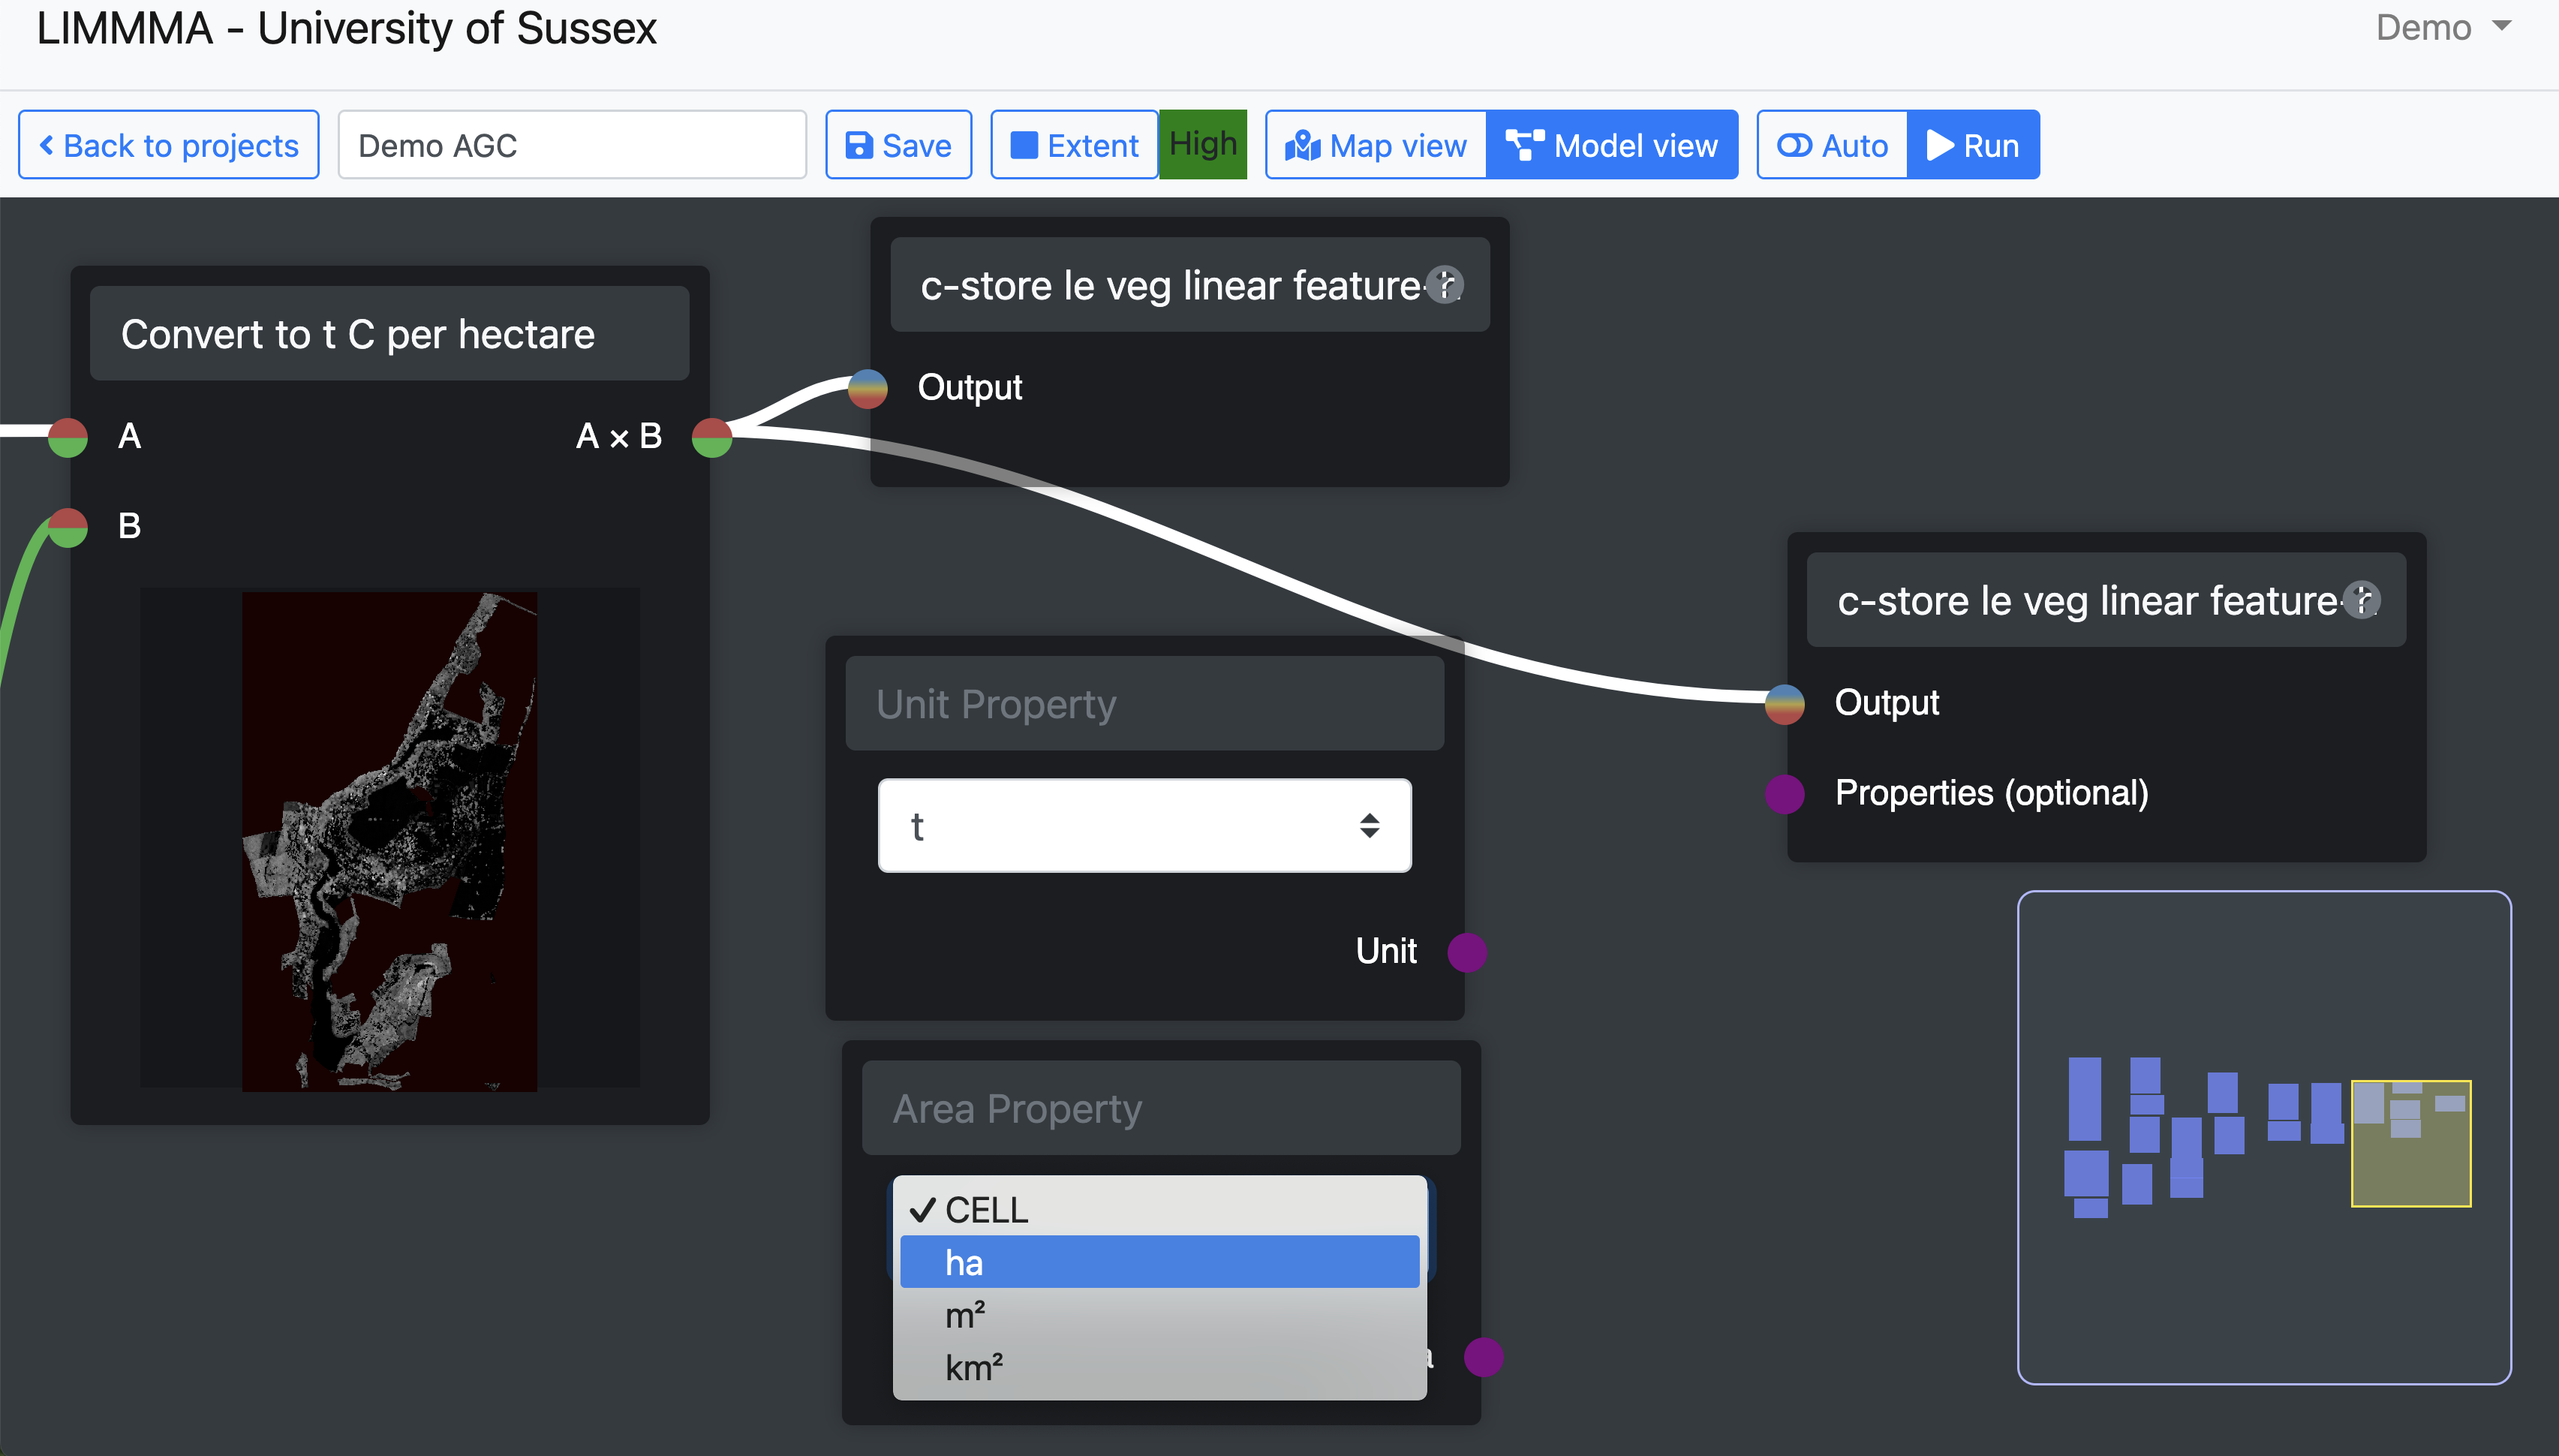Image resolution: width=2559 pixels, height=1456 pixels.
Task: Switch to Map view
Action: tap(1376, 145)
